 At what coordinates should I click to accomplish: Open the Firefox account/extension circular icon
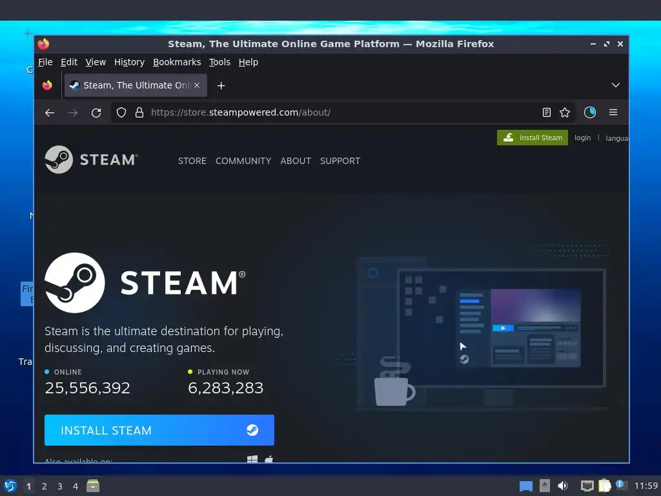point(590,112)
